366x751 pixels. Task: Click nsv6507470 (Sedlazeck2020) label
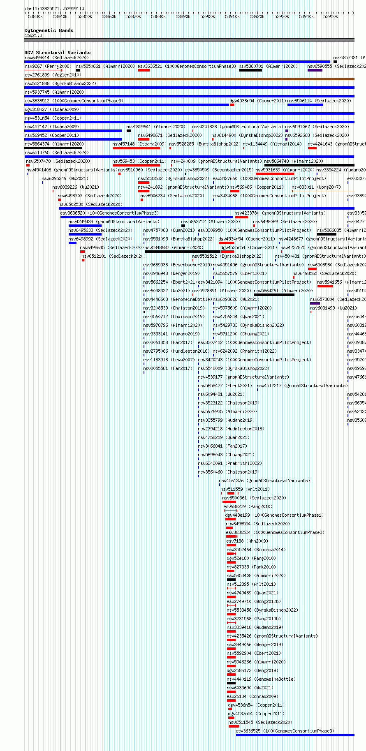(x=58, y=161)
